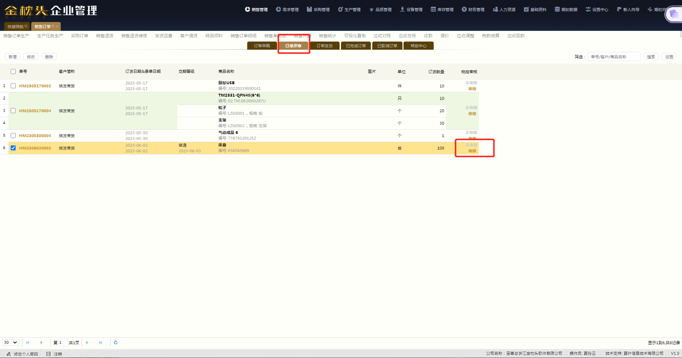This screenshot has height=358, width=682.
Task: Open the 期初数据 module icon
Action: (x=557, y=9)
